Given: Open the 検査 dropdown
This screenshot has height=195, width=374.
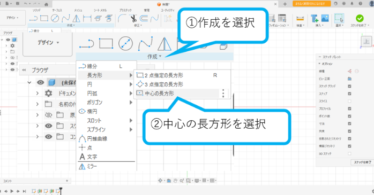Looking at the screenshot, I should point(300,26).
